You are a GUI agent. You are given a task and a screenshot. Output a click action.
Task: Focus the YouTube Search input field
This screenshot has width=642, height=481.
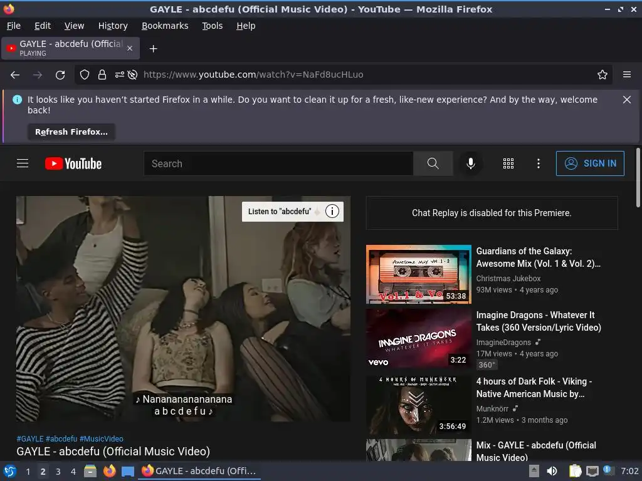278,163
